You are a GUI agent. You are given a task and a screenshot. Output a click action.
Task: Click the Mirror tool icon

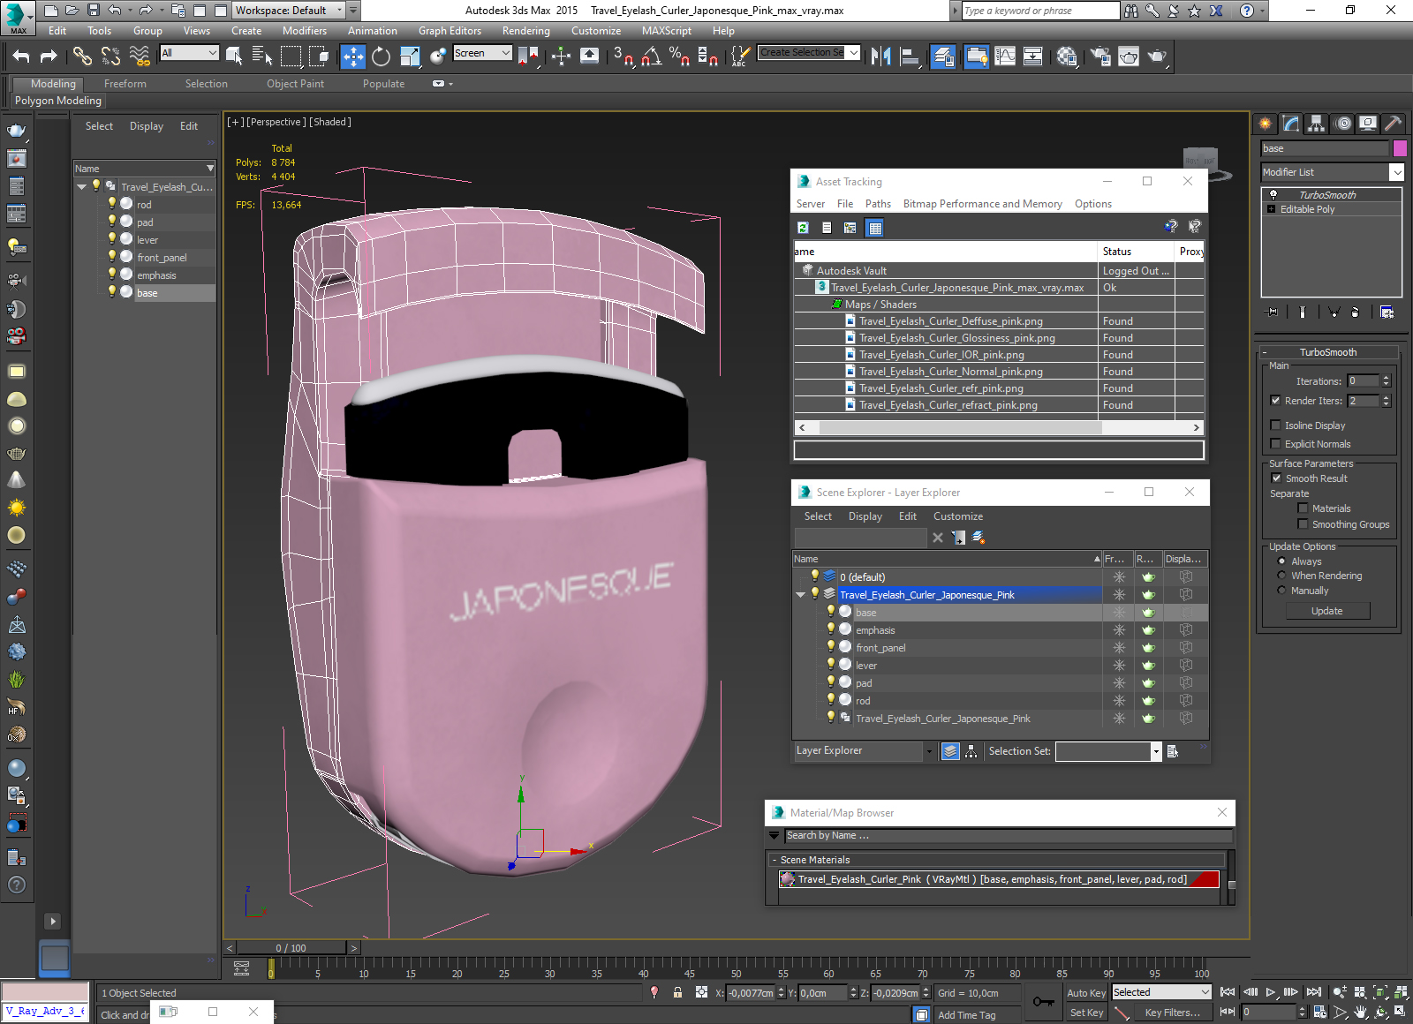pyautogui.click(x=880, y=56)
